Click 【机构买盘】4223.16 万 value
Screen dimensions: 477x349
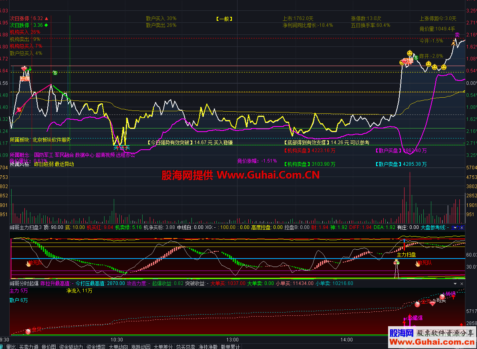point(309,150)
